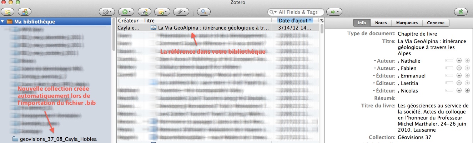473x143 pixels.
Task: Remove creator Nicolas with minus button
Action: click(x=459, y=91)
